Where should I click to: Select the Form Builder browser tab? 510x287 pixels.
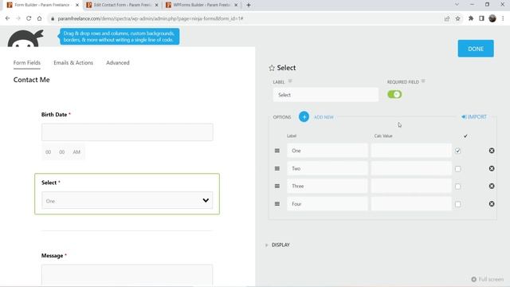[x=42, y=5]
